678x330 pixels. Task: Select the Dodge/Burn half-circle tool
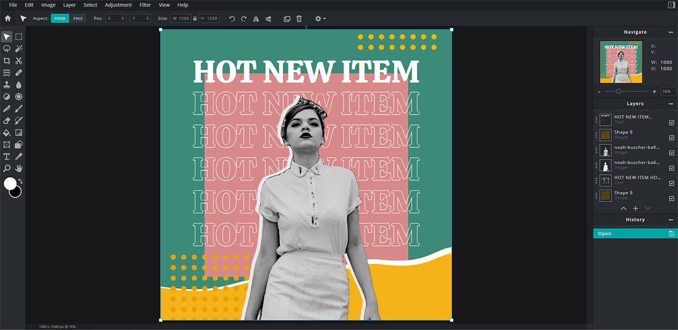7,96
